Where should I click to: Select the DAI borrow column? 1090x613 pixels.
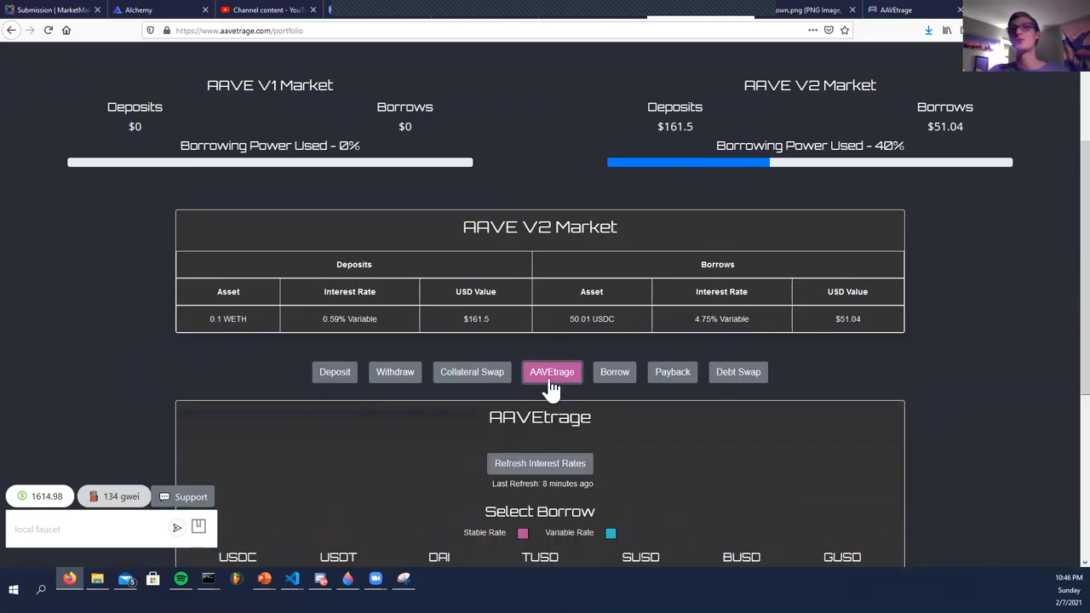coord(439,557)
